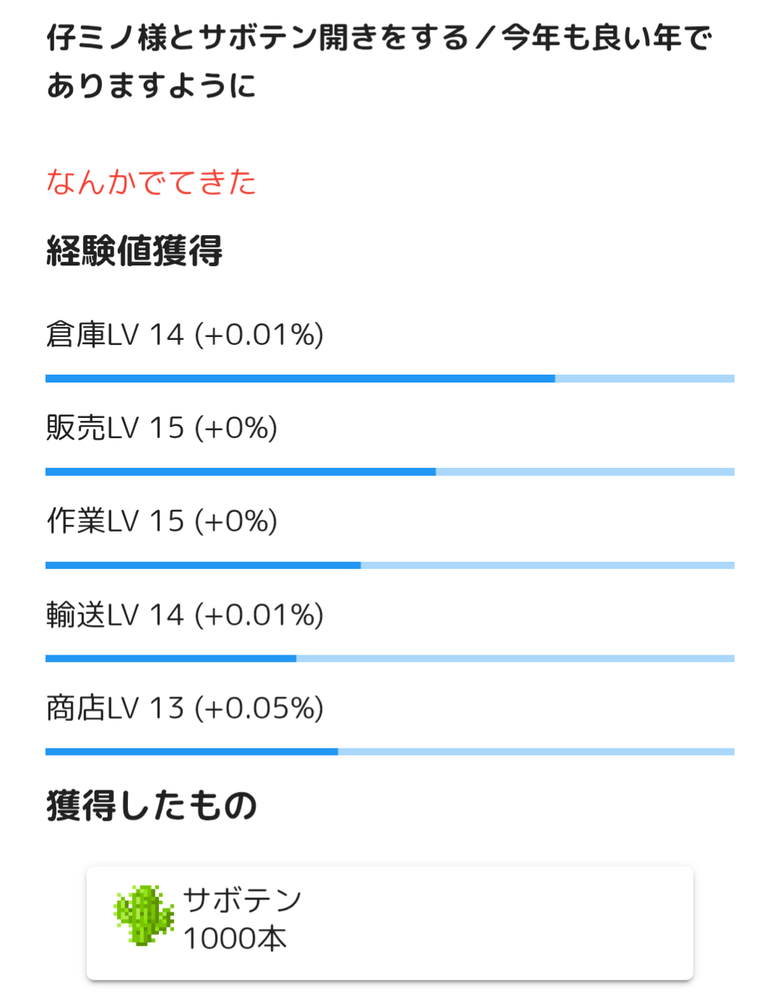Click the 販売 experience progress bar
Screen dimensions: 780x1003
(390, 472)
